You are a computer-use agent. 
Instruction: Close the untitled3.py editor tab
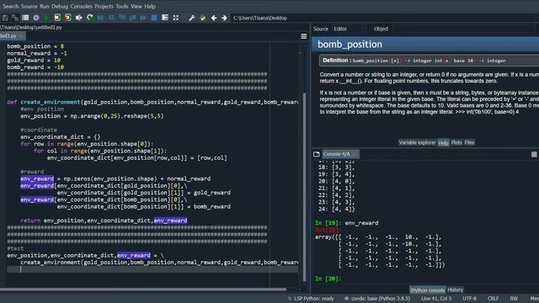tap(21, 35)
